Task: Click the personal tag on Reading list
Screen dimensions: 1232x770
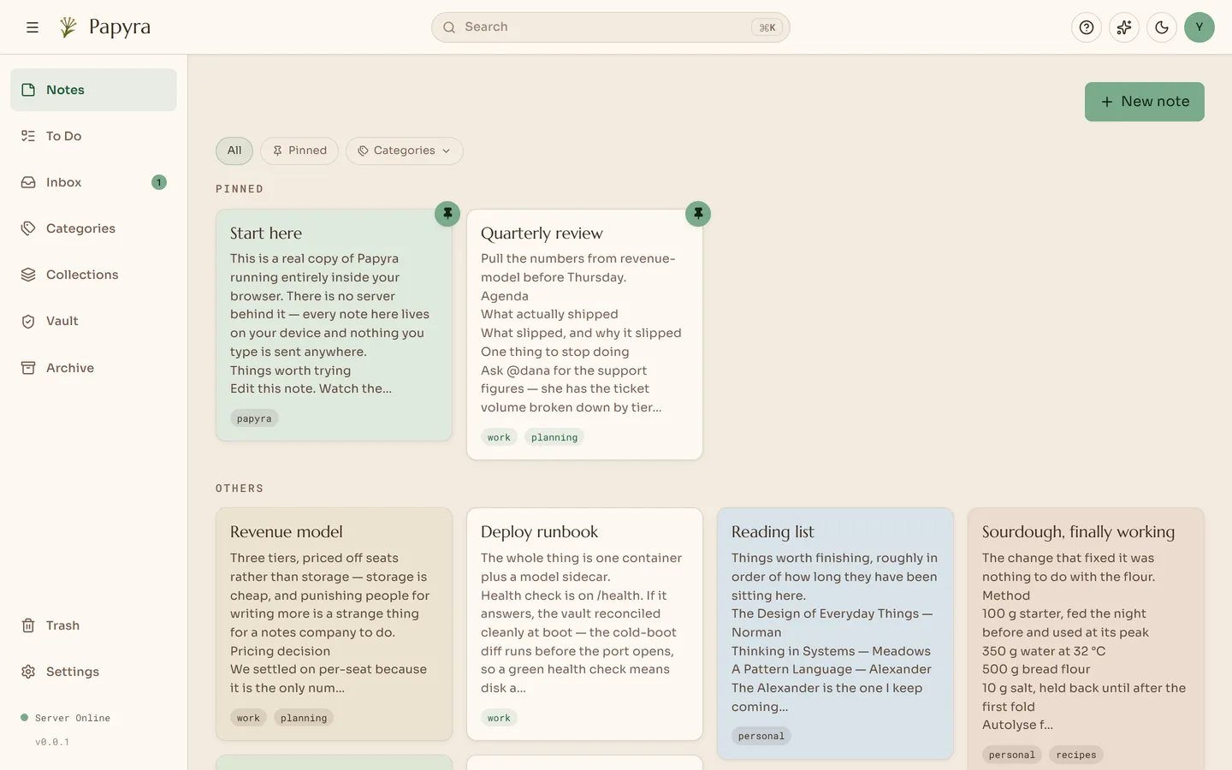Action: point(761,736)
